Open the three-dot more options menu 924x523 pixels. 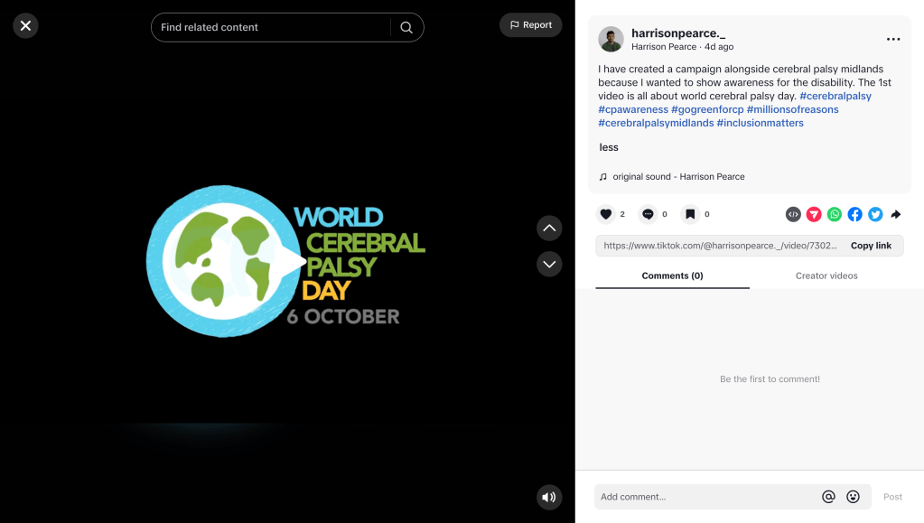tap(893, 39)
